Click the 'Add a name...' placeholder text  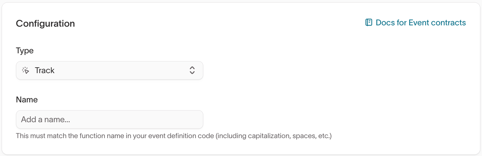(x=46, y=120)
